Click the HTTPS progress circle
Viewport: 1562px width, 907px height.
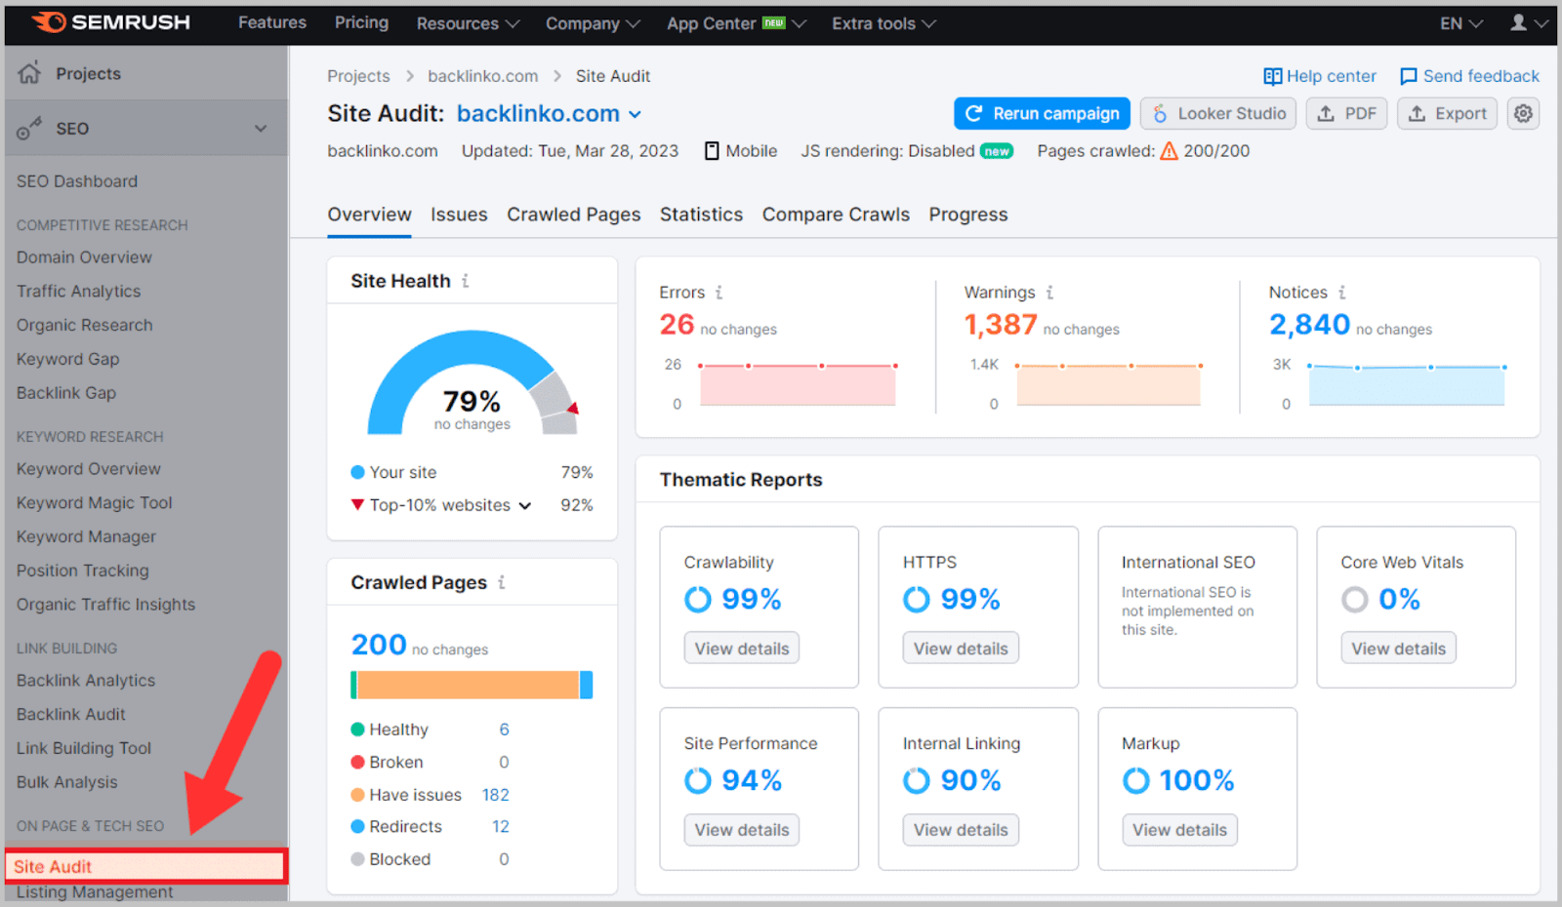tap(917, 599)
